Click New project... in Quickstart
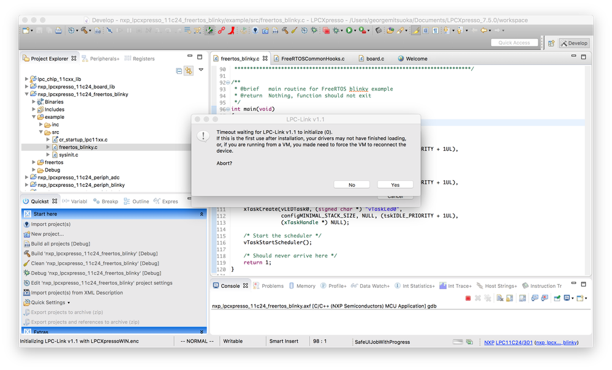Screen dimensions: 612x370 click(47, 234)
